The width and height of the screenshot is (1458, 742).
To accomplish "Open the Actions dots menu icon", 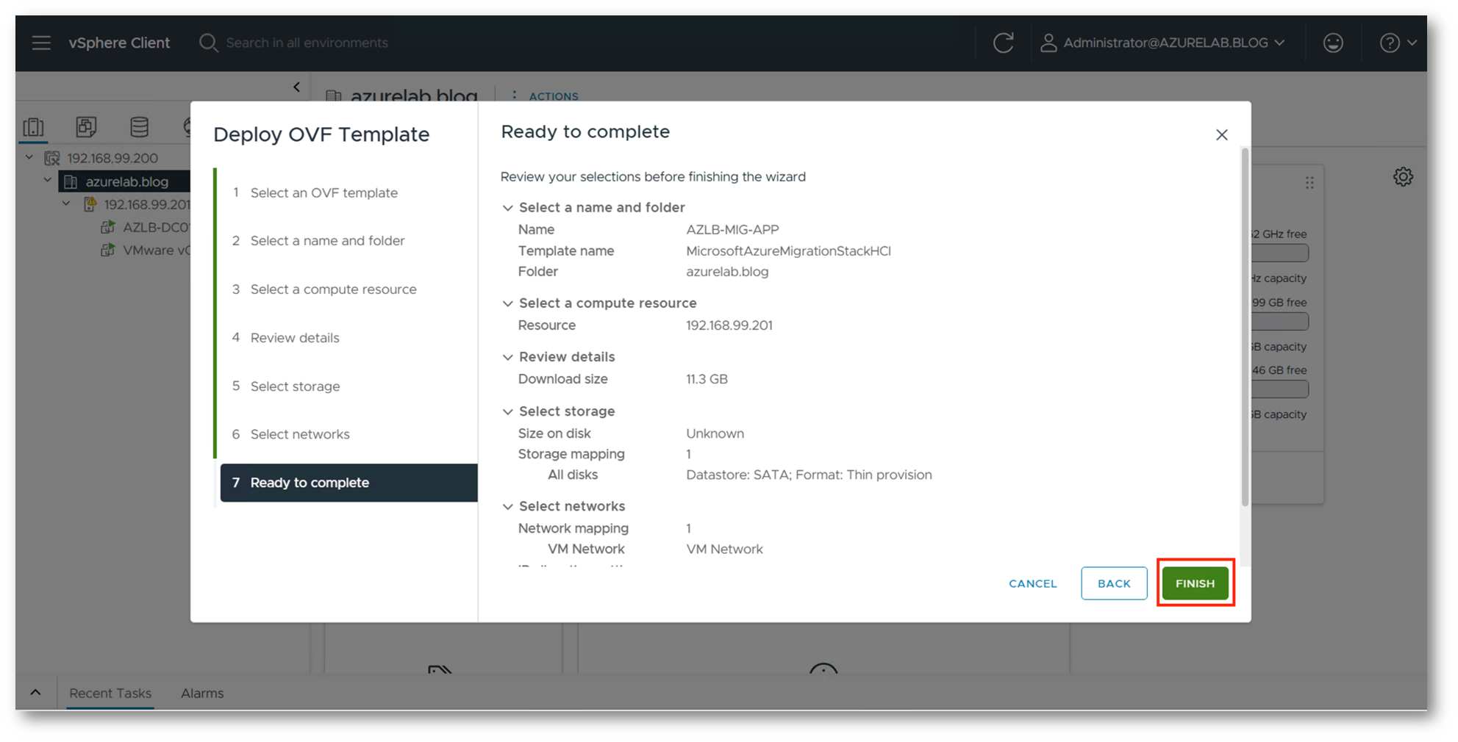I will [514, 96].
